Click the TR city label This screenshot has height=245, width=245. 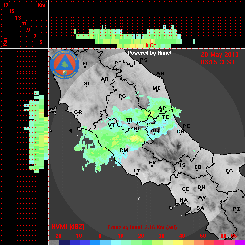tap(129, 121)
